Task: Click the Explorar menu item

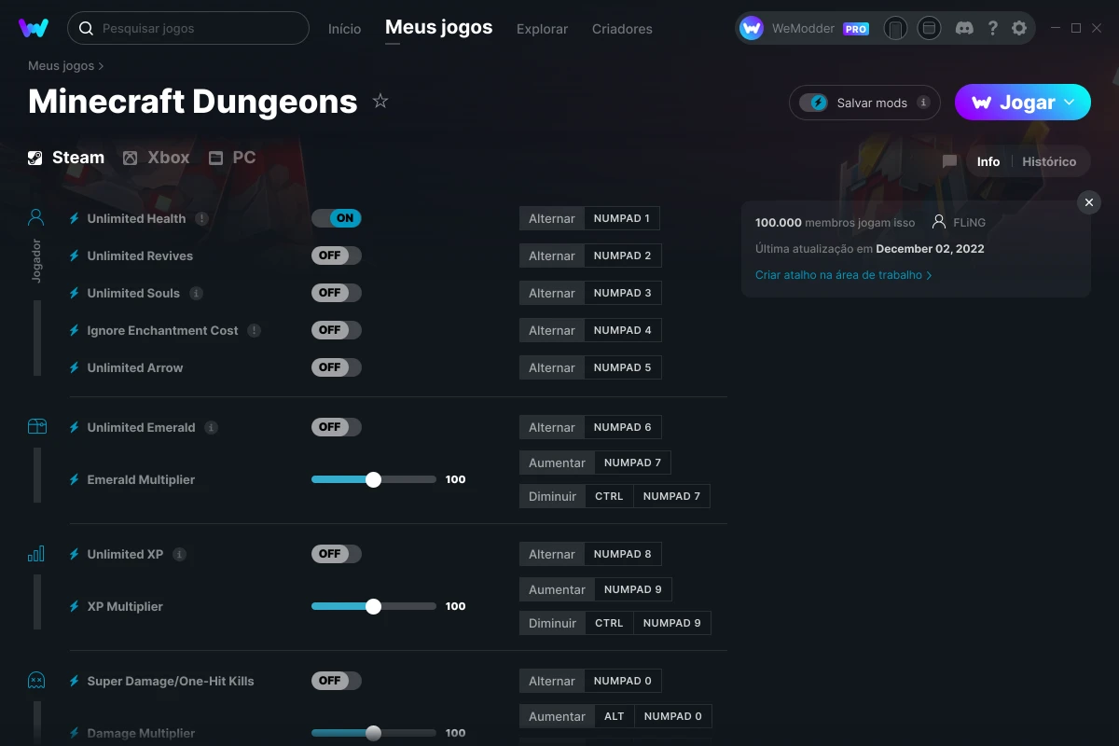Action: pyautogui.click(x=542, y=29)
